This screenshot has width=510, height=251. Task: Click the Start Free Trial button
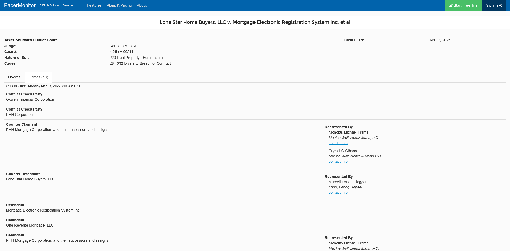pyautogui.click(x=464, y=5)
